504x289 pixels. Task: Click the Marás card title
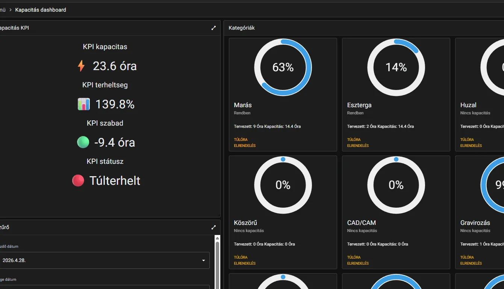click(x=243, y=105)
